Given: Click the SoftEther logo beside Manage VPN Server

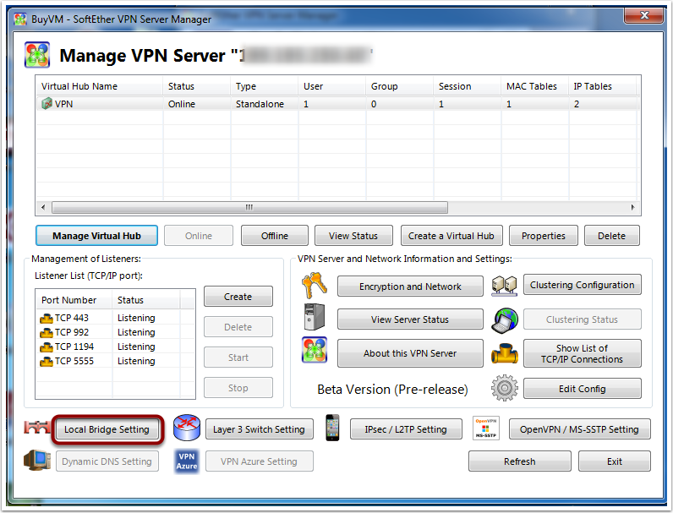Looking at the screenshot, I should pyautogui.click(x=37, y=55).
